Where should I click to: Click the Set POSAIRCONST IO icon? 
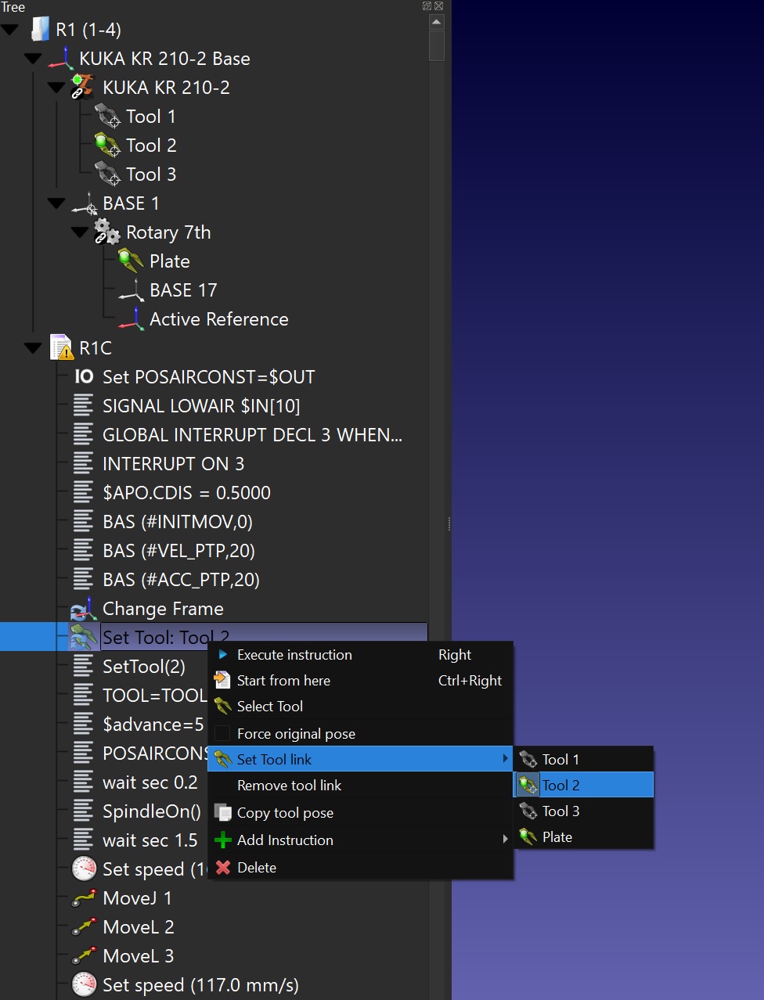pos(83,376)
